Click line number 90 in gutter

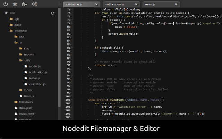point(69,62)
